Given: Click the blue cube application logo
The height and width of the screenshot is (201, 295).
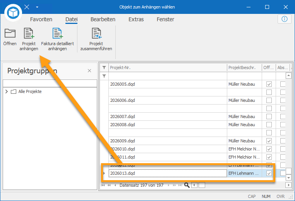Looking at the screenshot, I should [x=13, y=13].
